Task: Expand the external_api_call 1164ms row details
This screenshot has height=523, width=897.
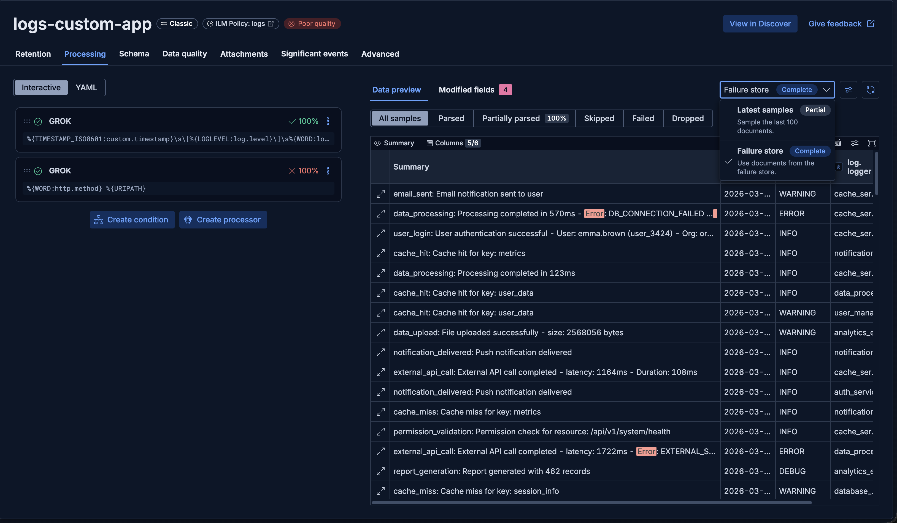Action: pos(380,372)
